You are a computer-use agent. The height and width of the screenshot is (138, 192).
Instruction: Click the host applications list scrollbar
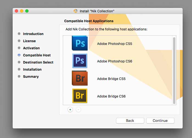[174, 71]
